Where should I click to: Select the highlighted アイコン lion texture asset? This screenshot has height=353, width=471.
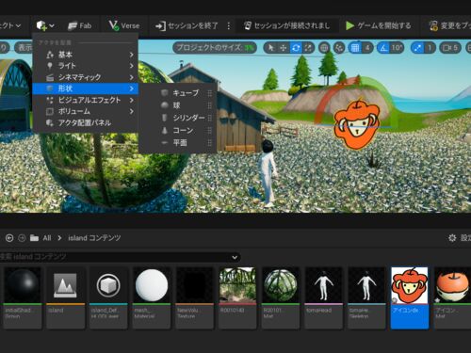(410, 297)
